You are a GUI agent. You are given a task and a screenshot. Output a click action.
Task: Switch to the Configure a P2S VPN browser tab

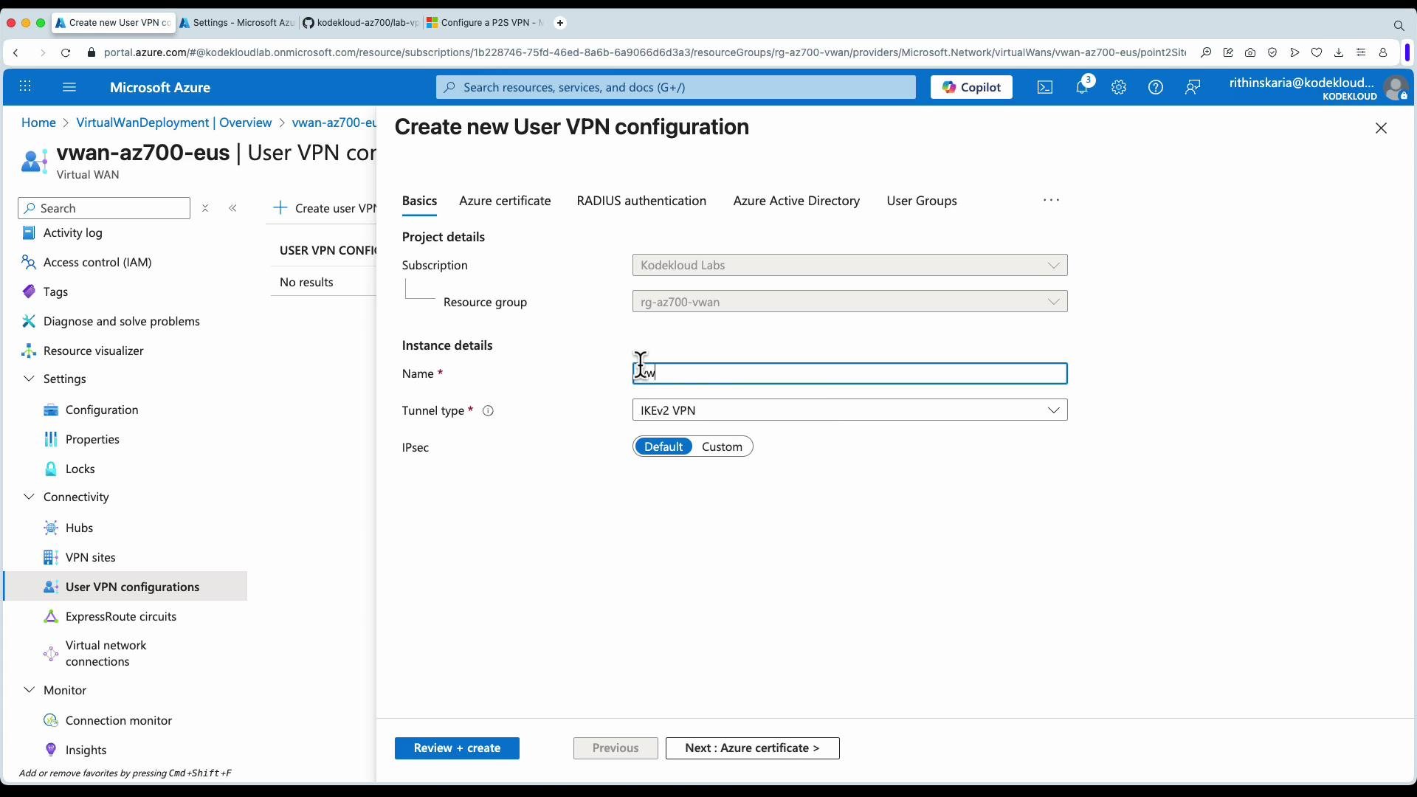(x=485, y=23)
